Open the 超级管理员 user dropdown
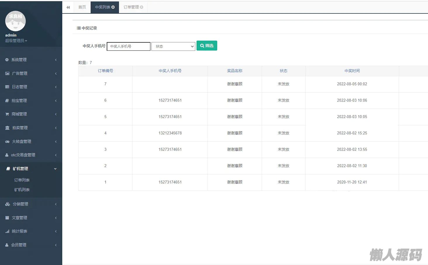 click(16, 41)
